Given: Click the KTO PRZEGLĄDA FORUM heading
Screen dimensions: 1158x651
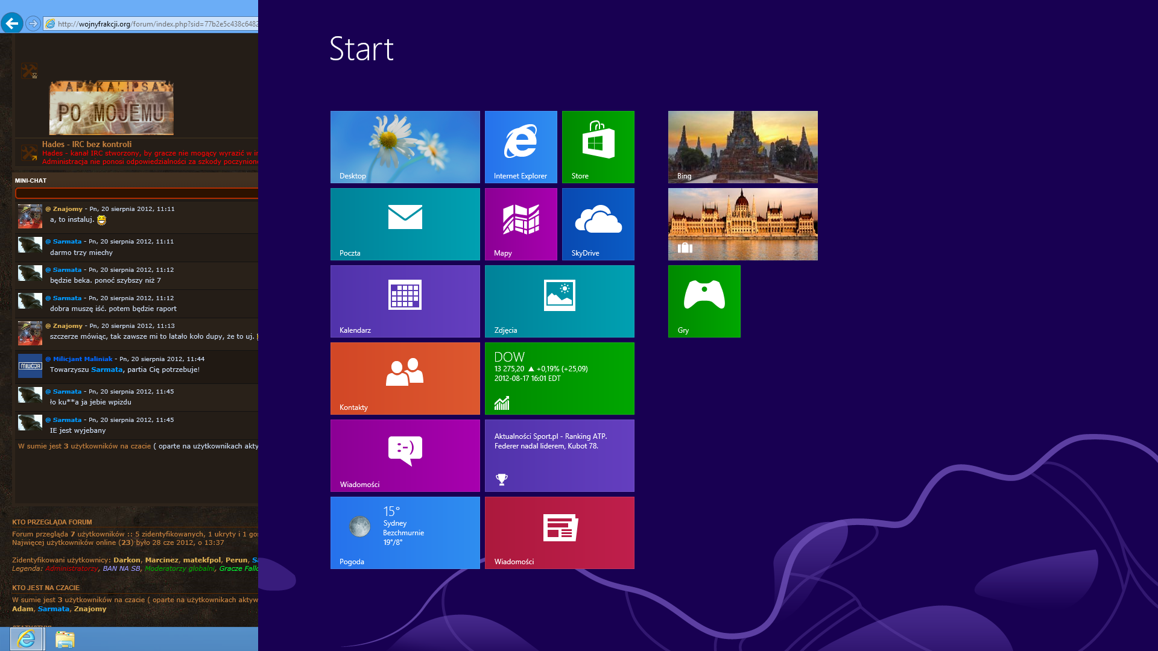Looking at the screenshot, I should pos(52,523).
